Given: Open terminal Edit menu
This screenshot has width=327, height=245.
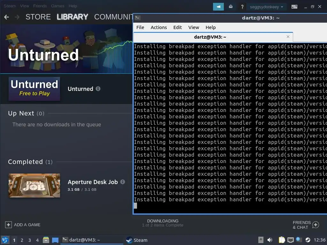Looking at the screenshot, I should (178, 27).
